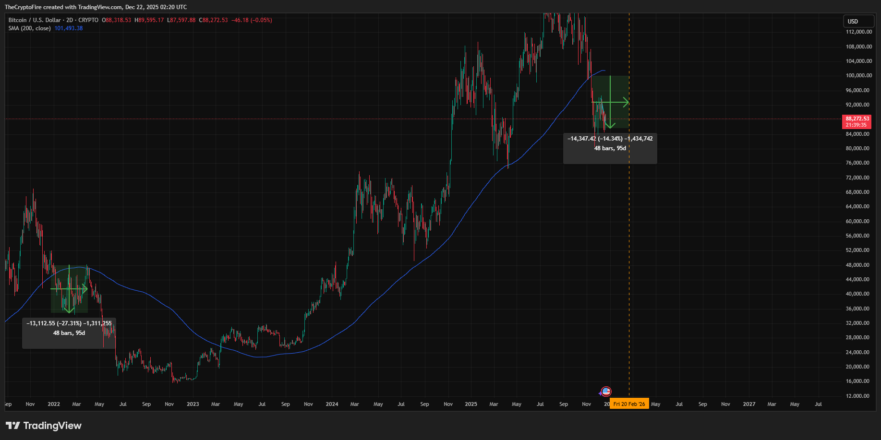Viewport: 881px width, 440px height.
Task: Click the US flag economic event marker
Action: 606,392
